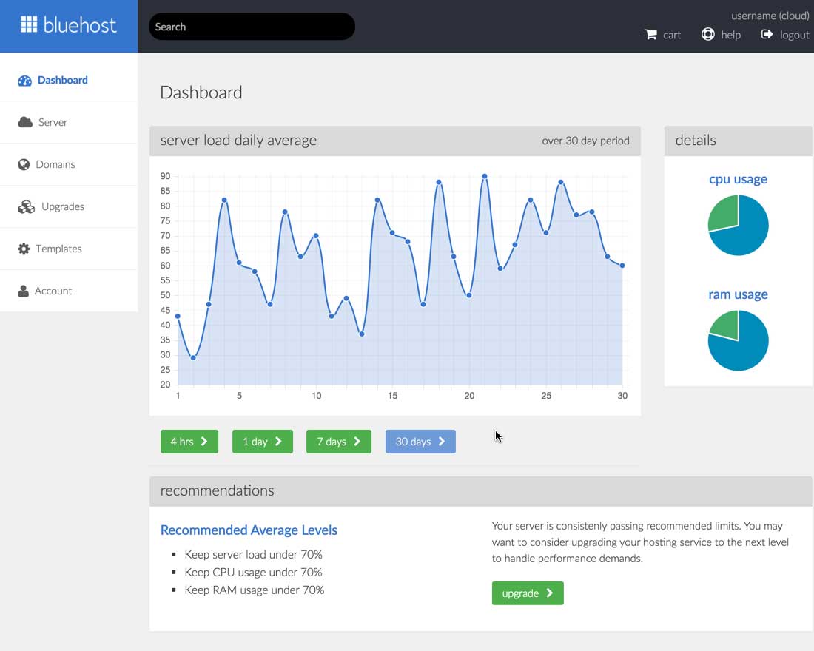Select the 30 days range button

[x=420, y=441]
